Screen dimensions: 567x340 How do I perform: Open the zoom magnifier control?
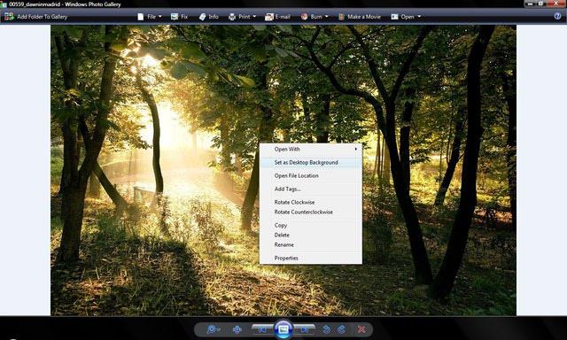point(213,329)
